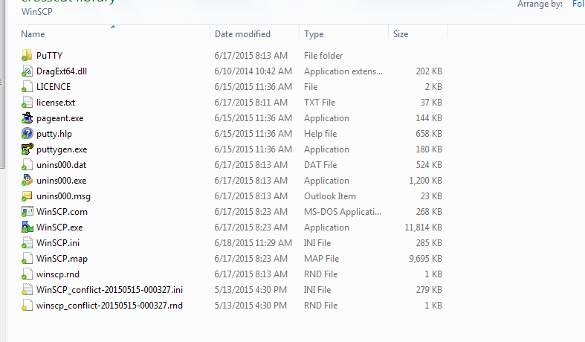The height and width of the screenshot is (342, 585).
Task: Select the license.txt file name
Action: coord(56,103)
